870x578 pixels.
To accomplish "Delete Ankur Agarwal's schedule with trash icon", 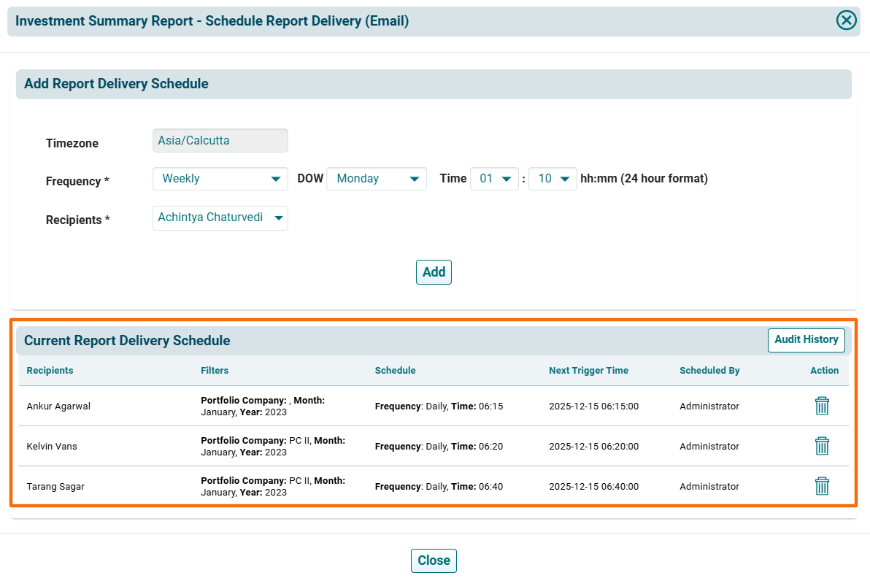I will (822, 406).
